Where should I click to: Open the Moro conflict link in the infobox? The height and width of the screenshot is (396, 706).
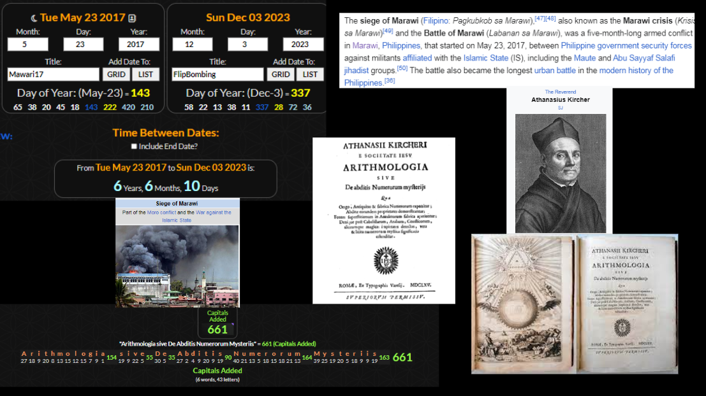click(161, 213)
